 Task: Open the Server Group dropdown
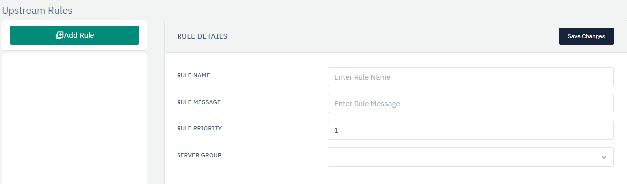coord(470,157)
